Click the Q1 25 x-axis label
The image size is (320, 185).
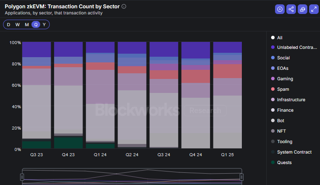coord(227,155)
